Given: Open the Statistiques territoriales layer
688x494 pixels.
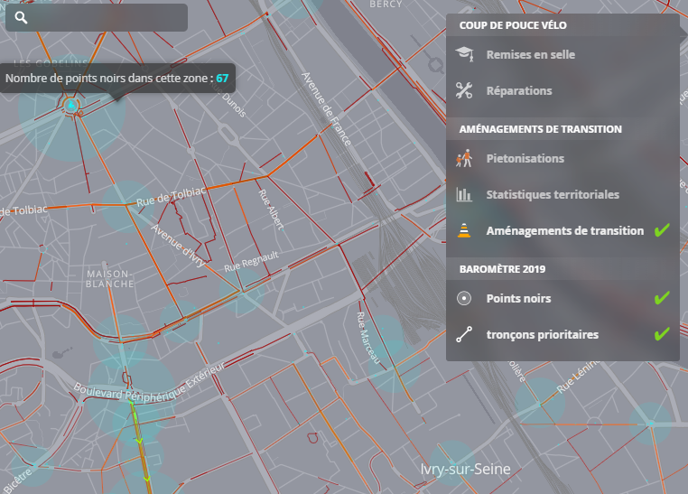Looking at the screenshot, I should click(x=553, y=194).
